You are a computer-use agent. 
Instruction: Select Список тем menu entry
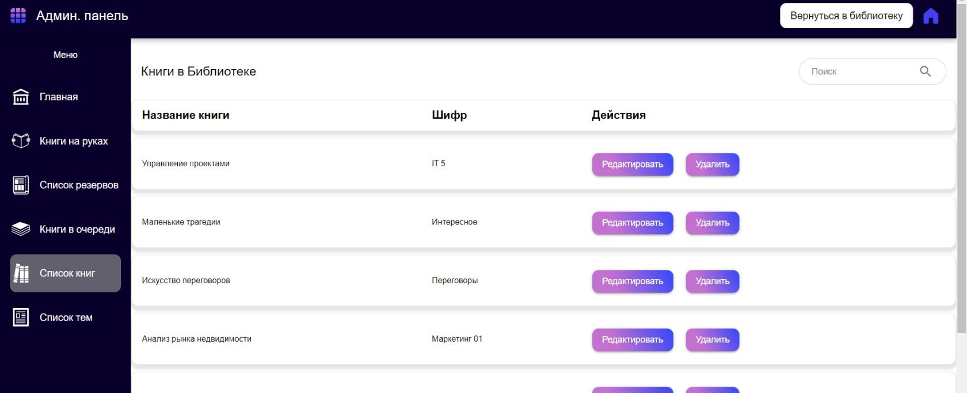[x=66, y=317]
